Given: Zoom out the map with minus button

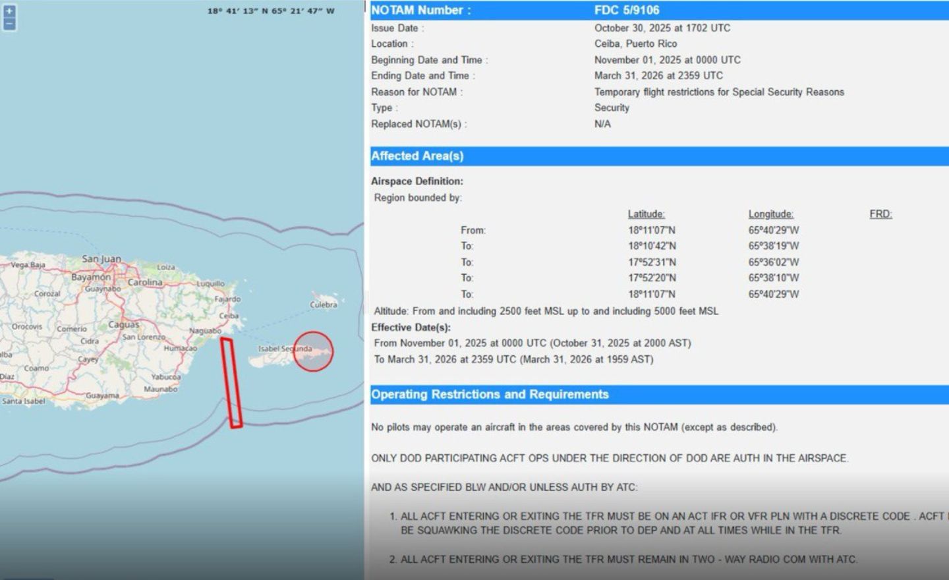Looking at the screenshot, I should pos(9,24).
